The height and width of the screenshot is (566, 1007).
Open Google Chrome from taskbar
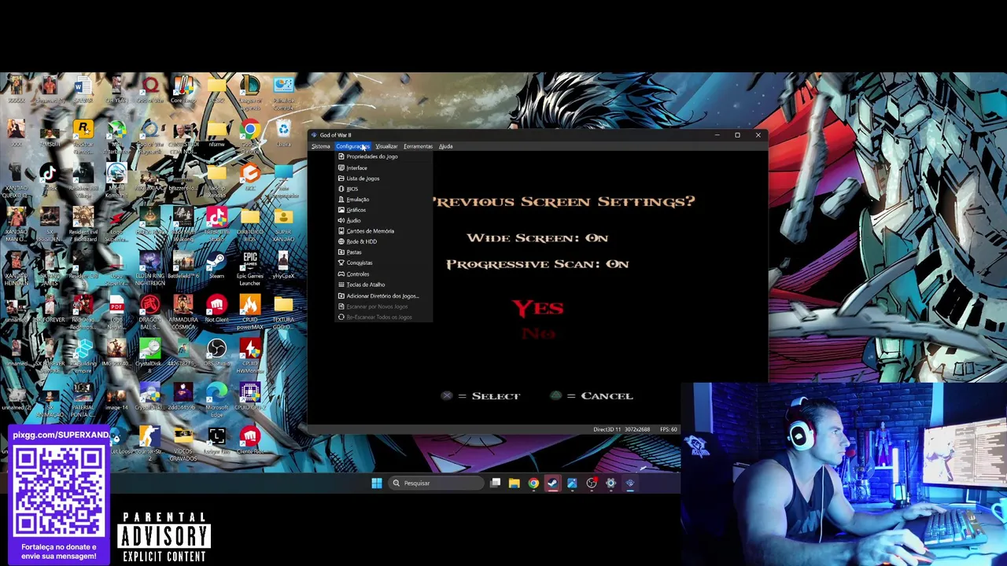tap(533, 483)
